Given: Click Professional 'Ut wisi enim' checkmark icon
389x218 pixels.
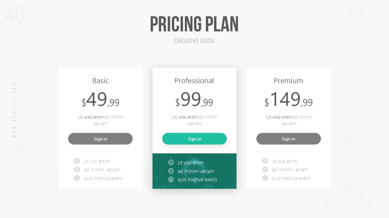Looking at the screenshot, I should (171, 162).
